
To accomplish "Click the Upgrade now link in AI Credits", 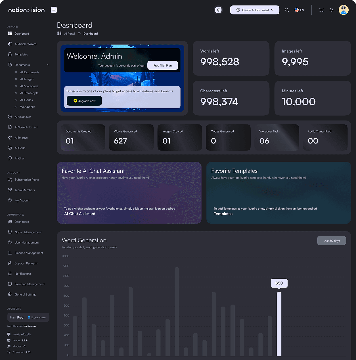I will (38, 317).
